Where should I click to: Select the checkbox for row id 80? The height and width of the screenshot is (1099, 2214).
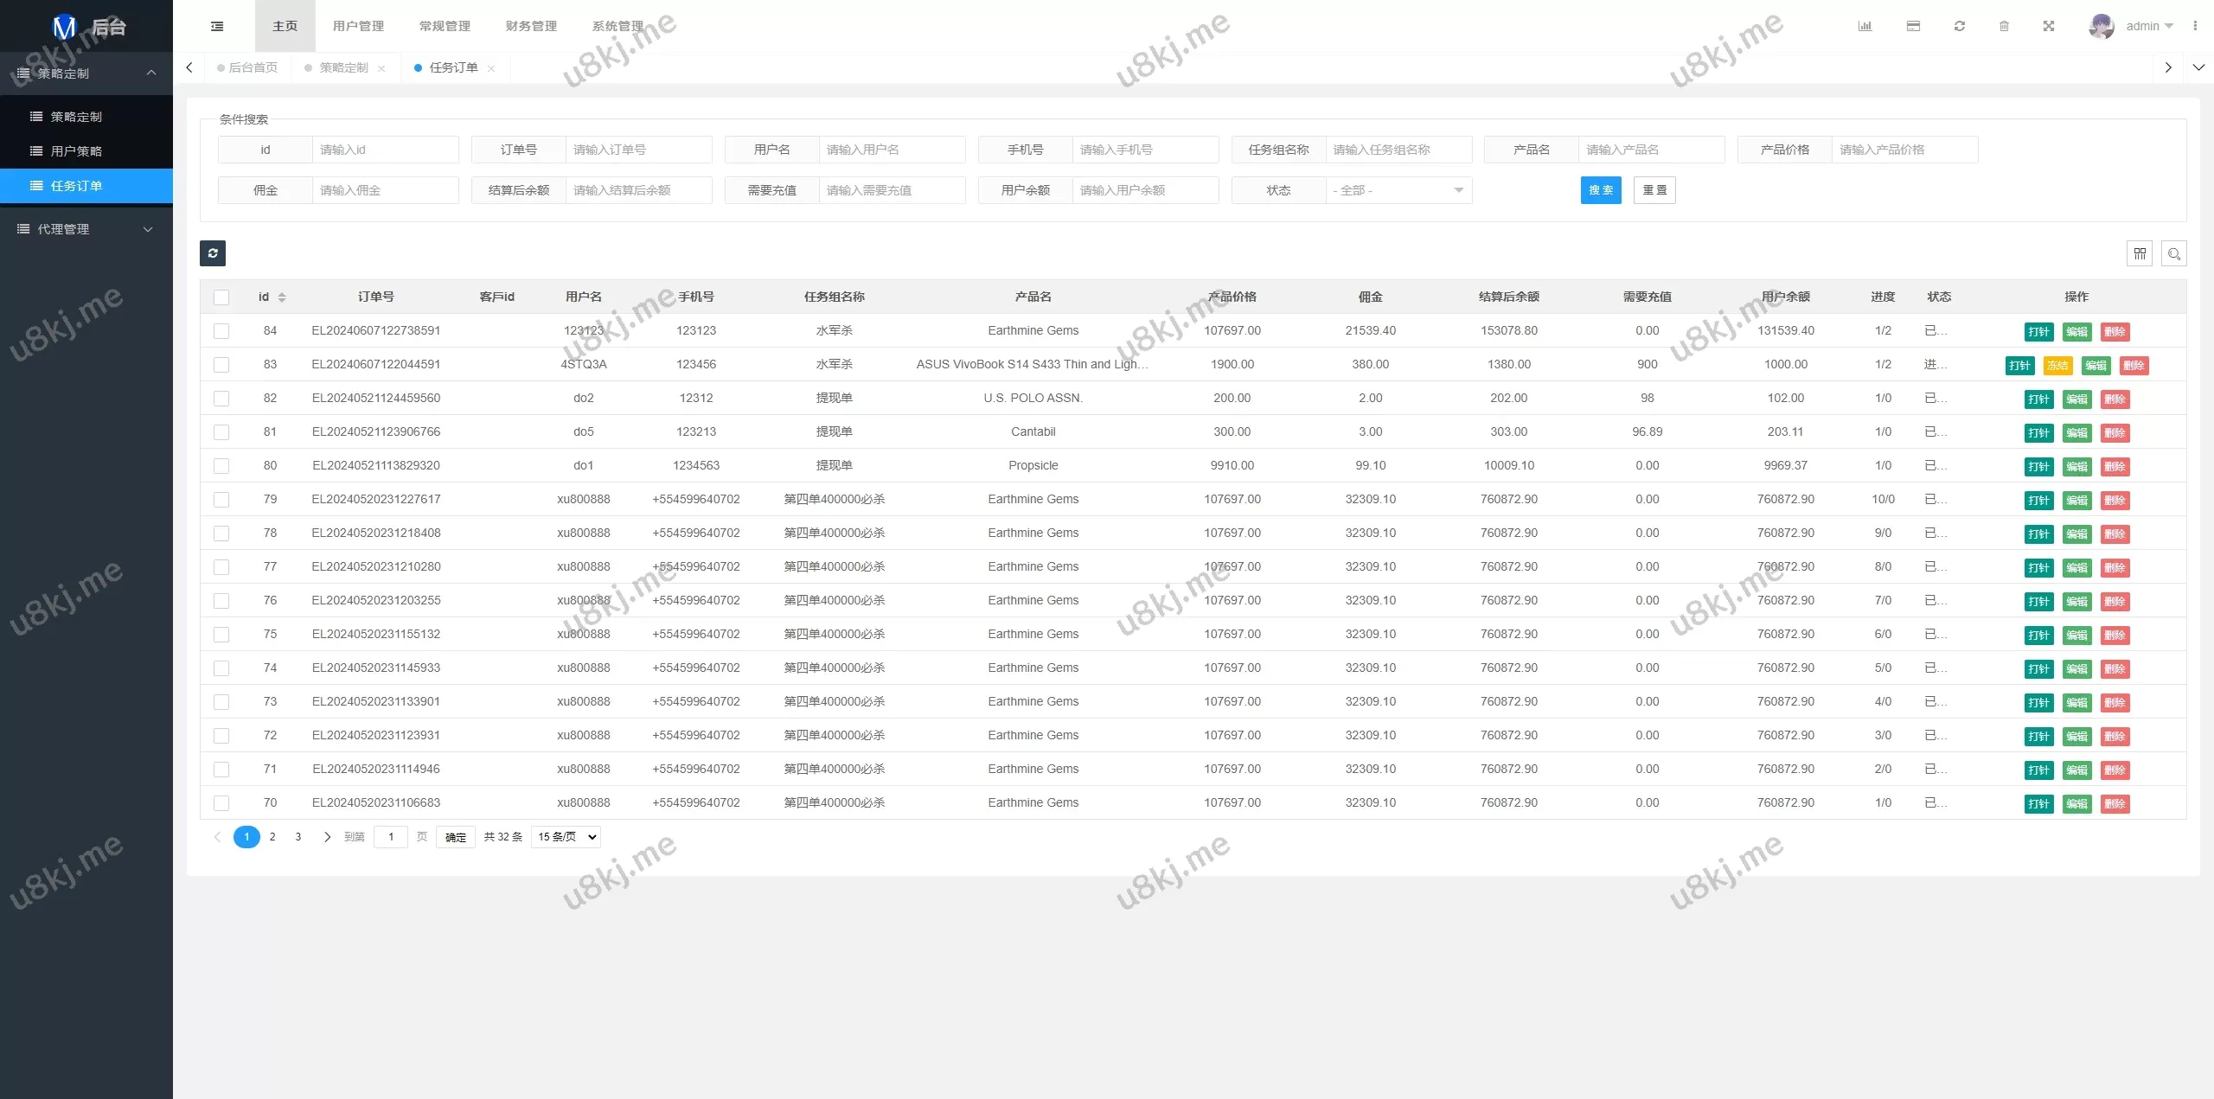(x=221, y=466)
